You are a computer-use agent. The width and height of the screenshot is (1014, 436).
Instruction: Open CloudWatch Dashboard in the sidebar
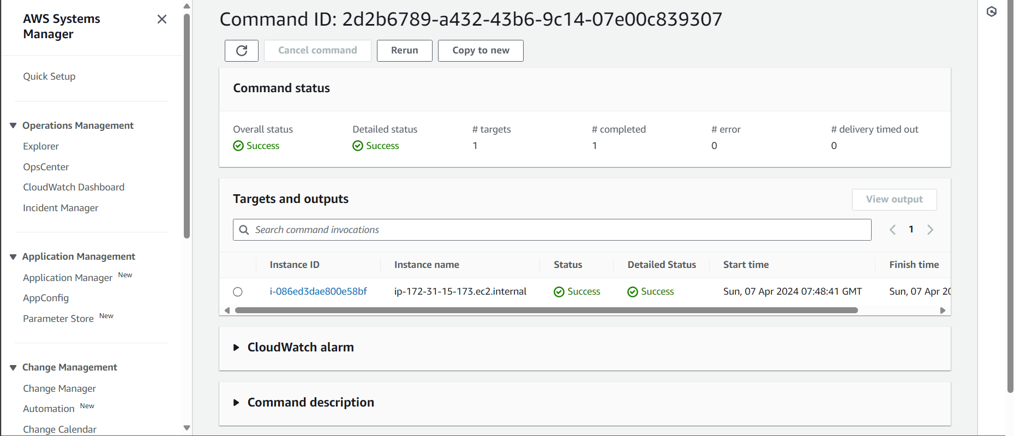coord(74,187)
